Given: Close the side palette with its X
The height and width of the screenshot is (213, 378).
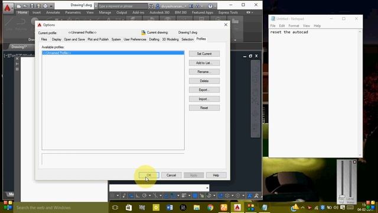Looking at the screenshot, I should (17, 59).
